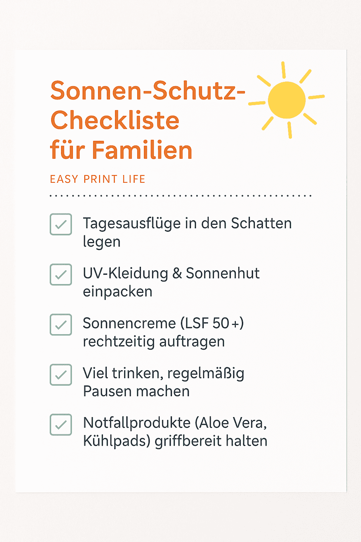Select the 'Notfallprodukte (Aloe Vera,' text
The image size is (361, 542).
pos(175,423)
